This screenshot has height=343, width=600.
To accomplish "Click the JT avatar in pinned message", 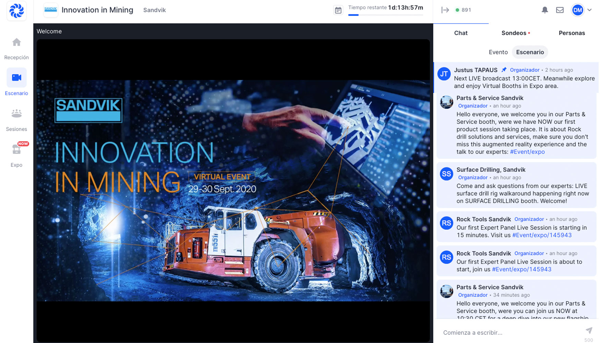I will (x=444, y=74).
